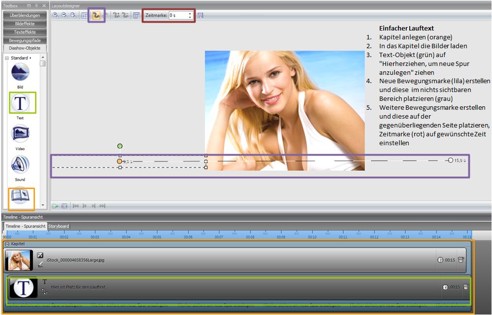Click the Zeitmarke input field
The height and width of the screenshot is (315, 492).
pyautogui.click(x=177, y=15)
